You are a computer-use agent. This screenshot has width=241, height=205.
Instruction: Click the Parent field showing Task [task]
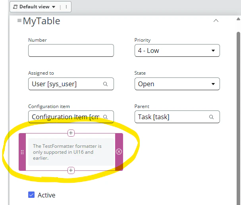click(177, 117)
